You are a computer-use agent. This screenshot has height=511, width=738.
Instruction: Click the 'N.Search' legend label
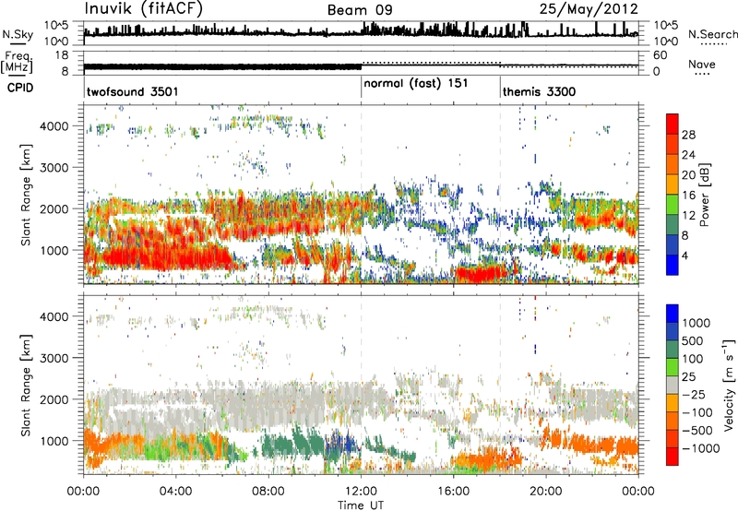tap(712, 34)
